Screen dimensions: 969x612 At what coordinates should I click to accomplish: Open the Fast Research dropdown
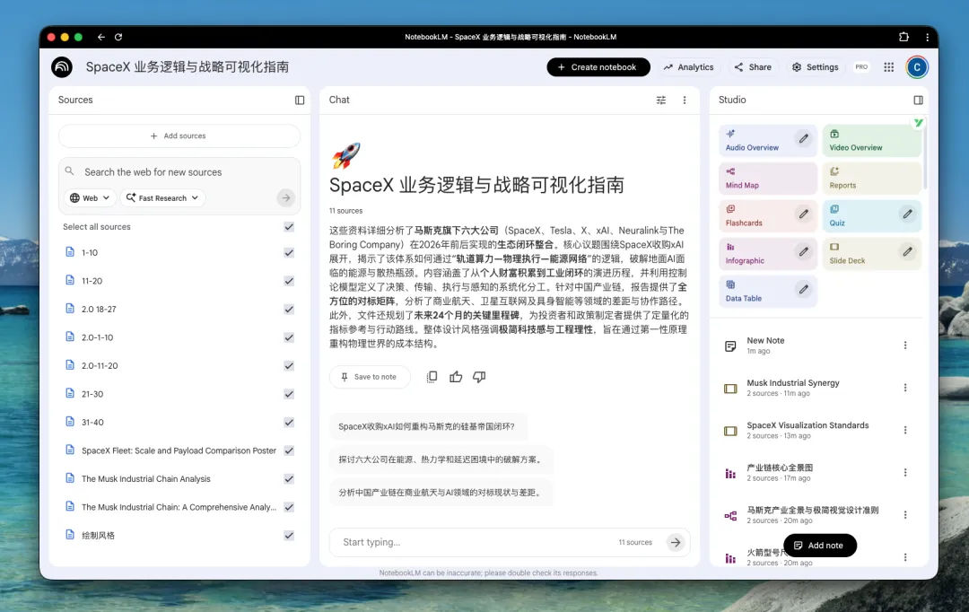(x=162, y=197)
